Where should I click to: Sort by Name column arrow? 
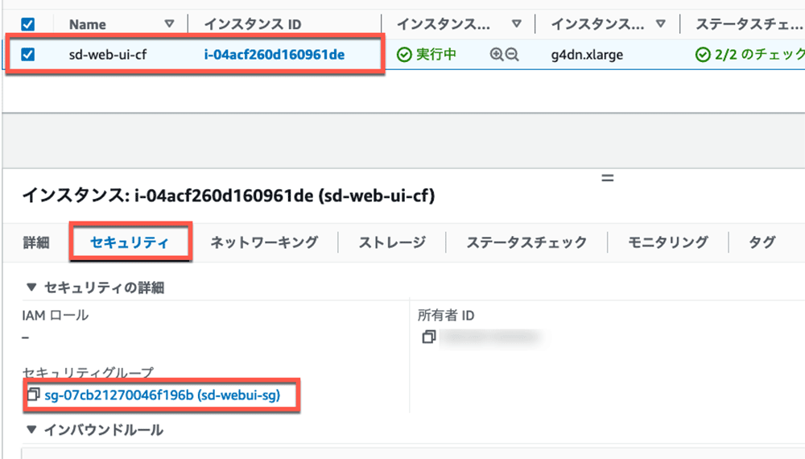coord(169,23)
